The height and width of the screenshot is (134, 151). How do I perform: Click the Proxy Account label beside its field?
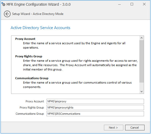pos(35,101)
